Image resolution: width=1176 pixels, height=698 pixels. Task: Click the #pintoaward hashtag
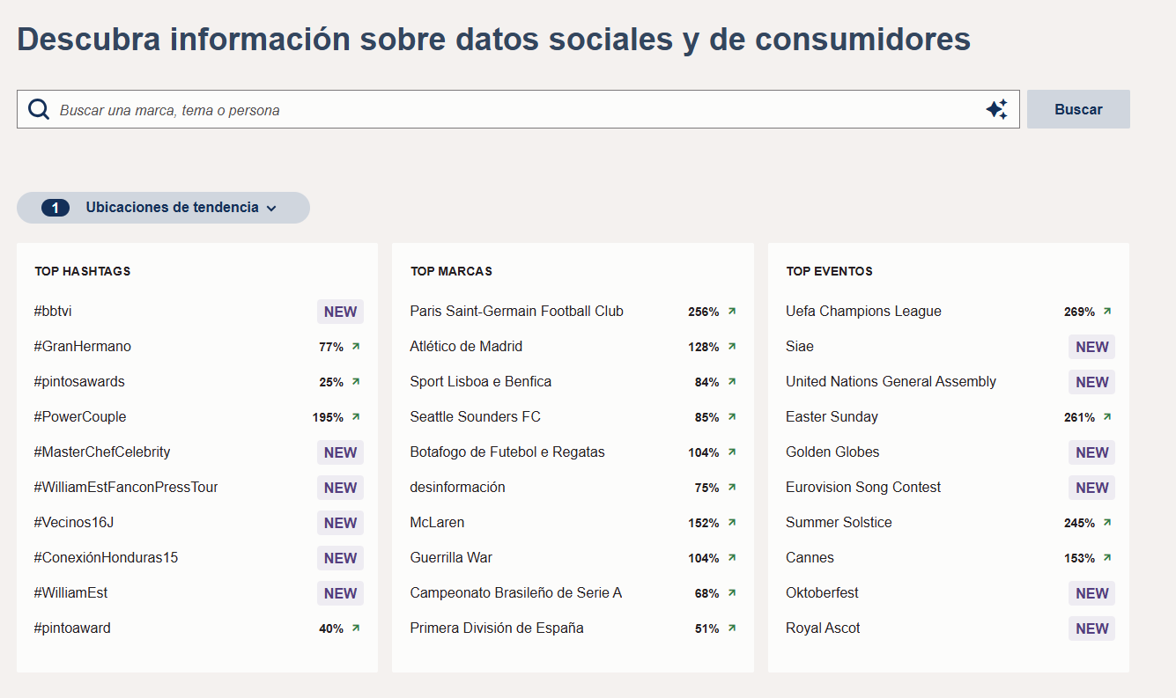(72, 628)
